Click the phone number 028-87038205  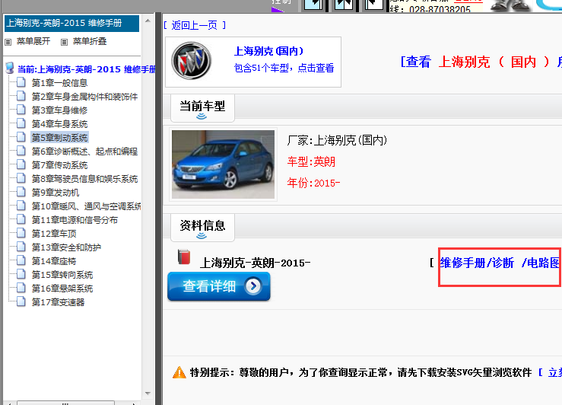(440, 9)
